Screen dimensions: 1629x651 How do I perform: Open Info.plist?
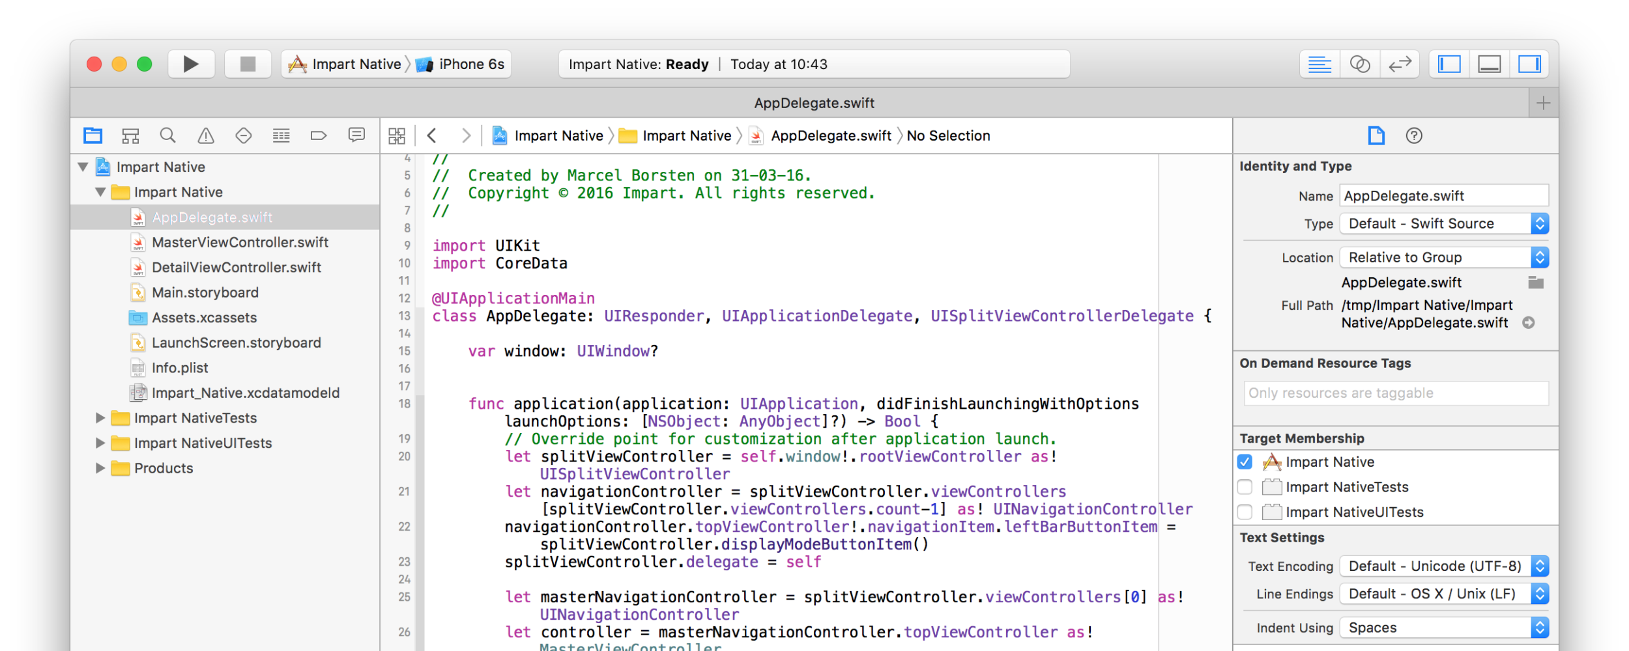(x=225, y=368)
